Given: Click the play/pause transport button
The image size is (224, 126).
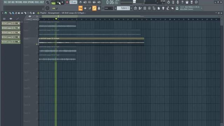Looking at the screenshot, I should click(x=58, y=2).
